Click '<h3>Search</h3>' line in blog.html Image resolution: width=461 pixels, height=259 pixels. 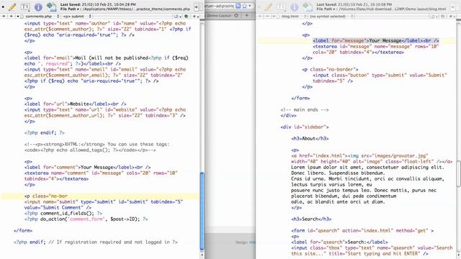[x=311, y=219]
